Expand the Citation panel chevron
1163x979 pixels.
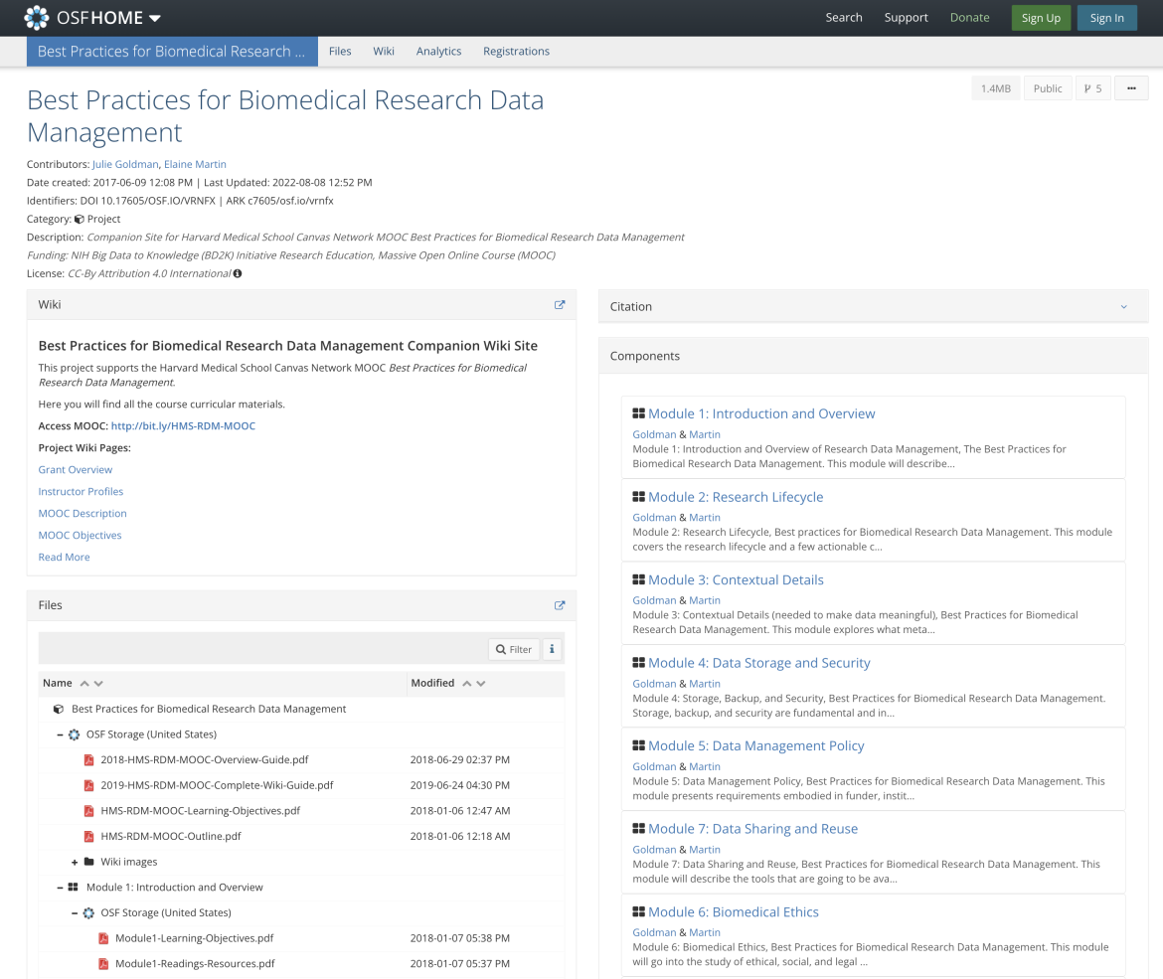click(x=1123, y=306)
